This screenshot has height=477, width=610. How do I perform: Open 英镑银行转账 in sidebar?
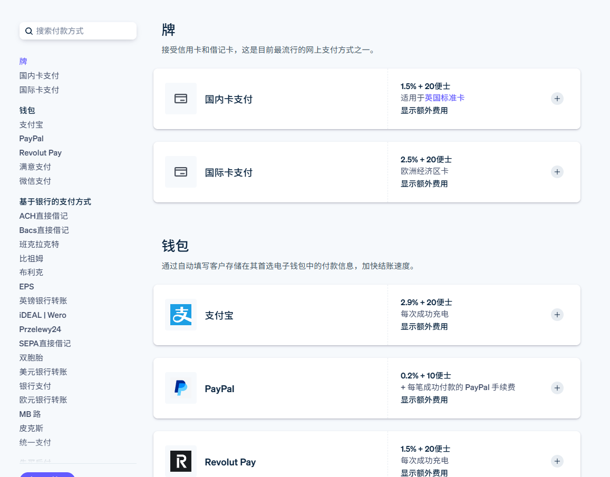click(43, 301)
